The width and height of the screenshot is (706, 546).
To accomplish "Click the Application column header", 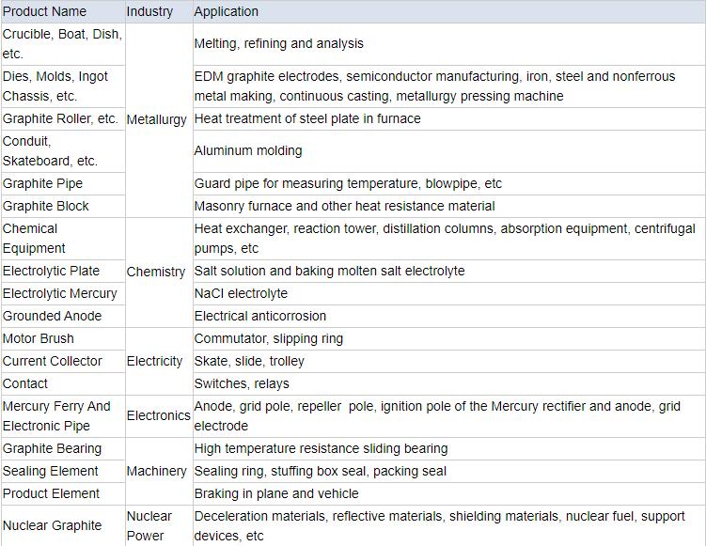I will coord(226,11).
